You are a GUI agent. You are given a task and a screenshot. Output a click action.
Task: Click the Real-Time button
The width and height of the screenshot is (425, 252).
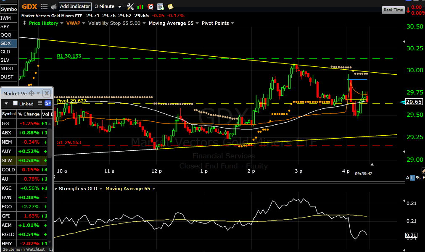(x=393, y=10)
